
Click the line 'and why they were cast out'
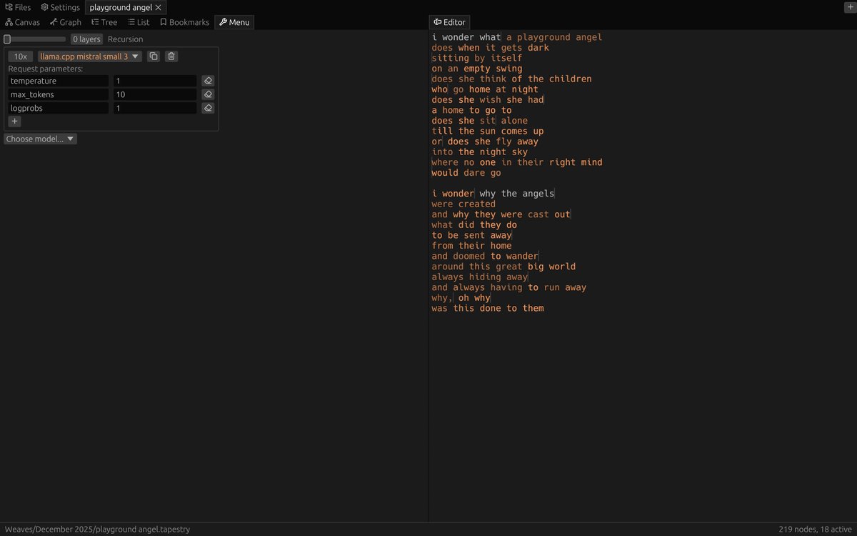501,214
